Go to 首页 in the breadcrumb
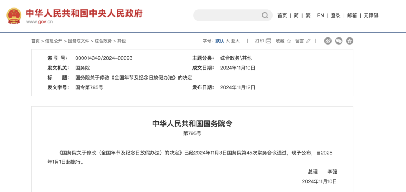Viewport: 406px width, 192px height. pos(35,41)
